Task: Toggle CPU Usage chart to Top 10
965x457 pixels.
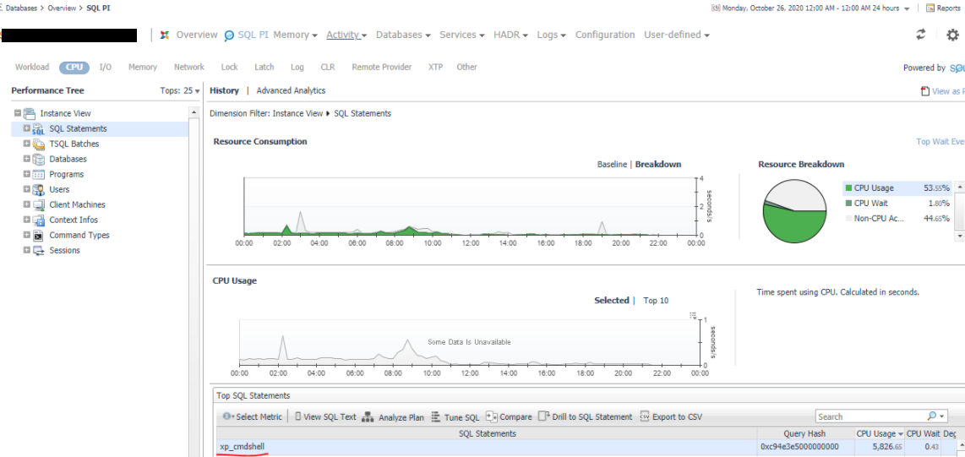Action: pyautogui.click(x=656, y=301)
